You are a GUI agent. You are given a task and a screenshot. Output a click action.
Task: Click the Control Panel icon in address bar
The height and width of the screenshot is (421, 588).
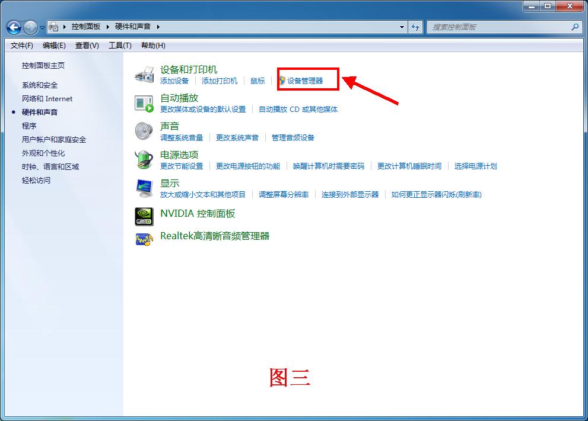click(53, 27)
